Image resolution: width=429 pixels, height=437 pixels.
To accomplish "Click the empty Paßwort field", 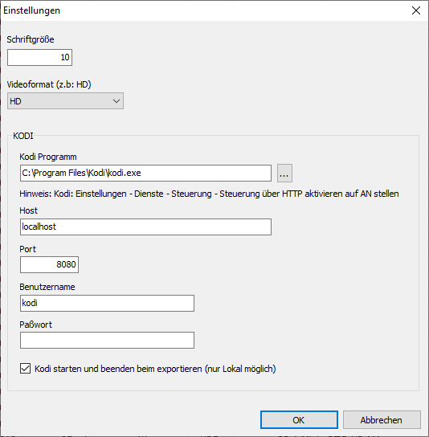I will (x=107, y=340).
